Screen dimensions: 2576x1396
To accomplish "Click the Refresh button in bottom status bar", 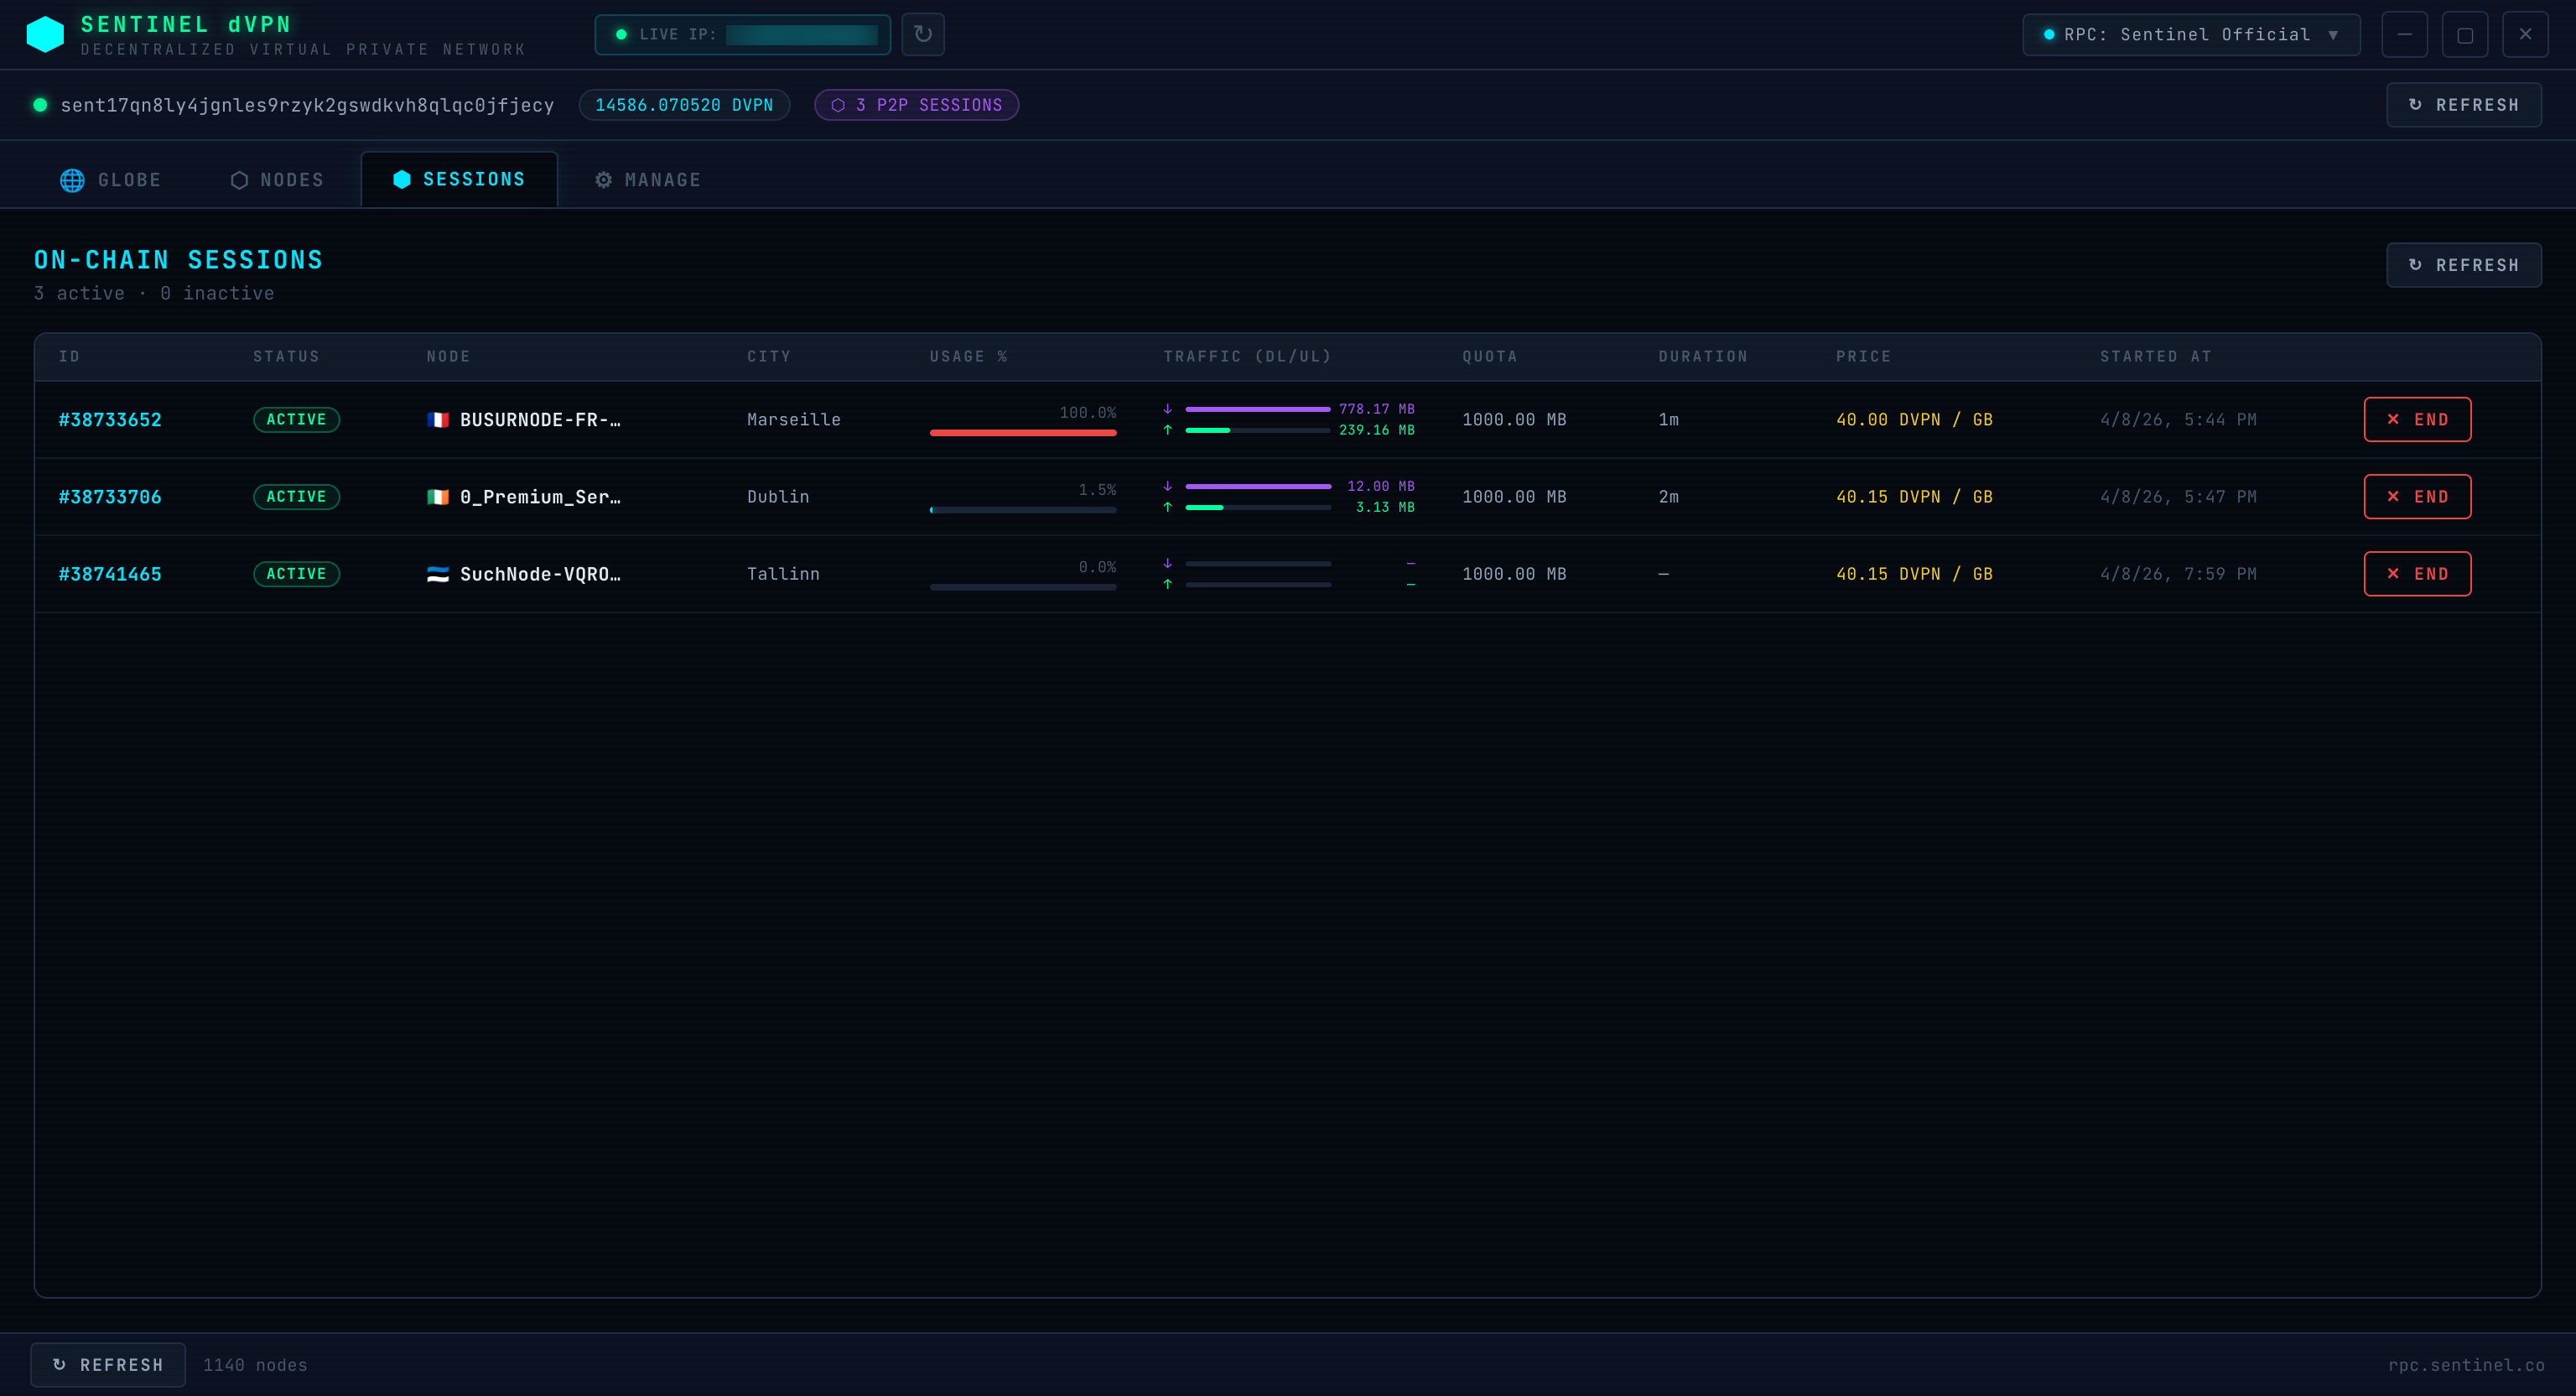I will click(108, 1365).
